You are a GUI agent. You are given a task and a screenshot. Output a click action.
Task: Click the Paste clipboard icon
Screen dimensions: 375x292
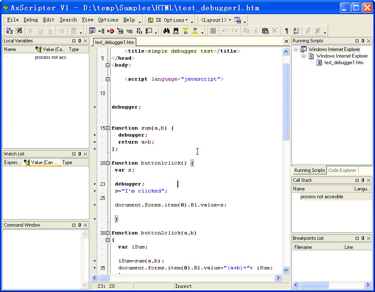265,31
